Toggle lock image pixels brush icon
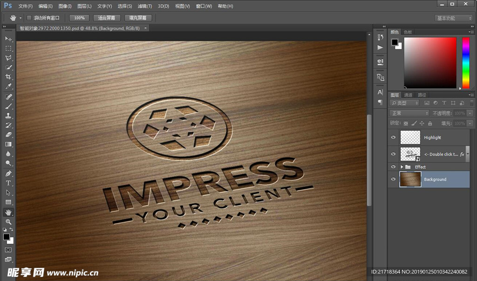The height and width of the screenshot is (281, 477). click(x=414, y=123)
